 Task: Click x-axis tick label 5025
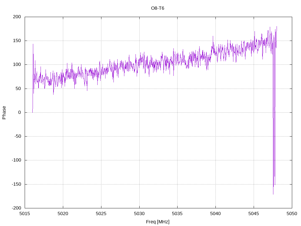pyautogui.click(x=101, y=214)
